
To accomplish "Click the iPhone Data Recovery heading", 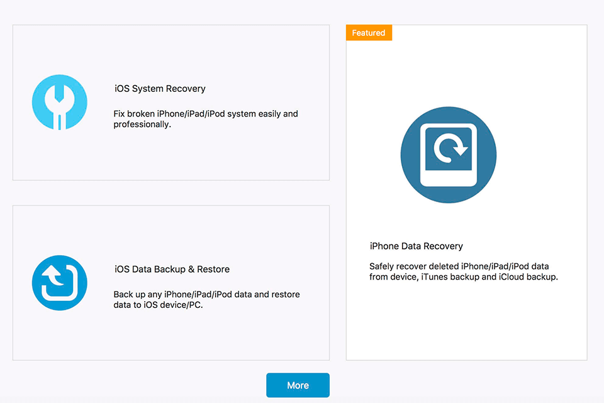I will tap(417, 246).
